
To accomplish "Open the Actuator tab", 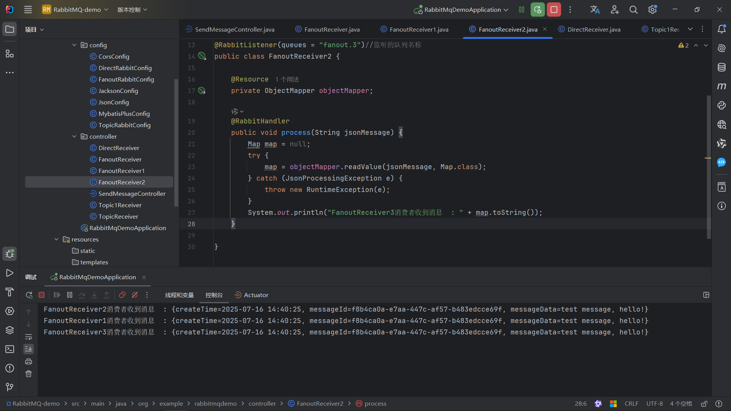I will [251, 295].
